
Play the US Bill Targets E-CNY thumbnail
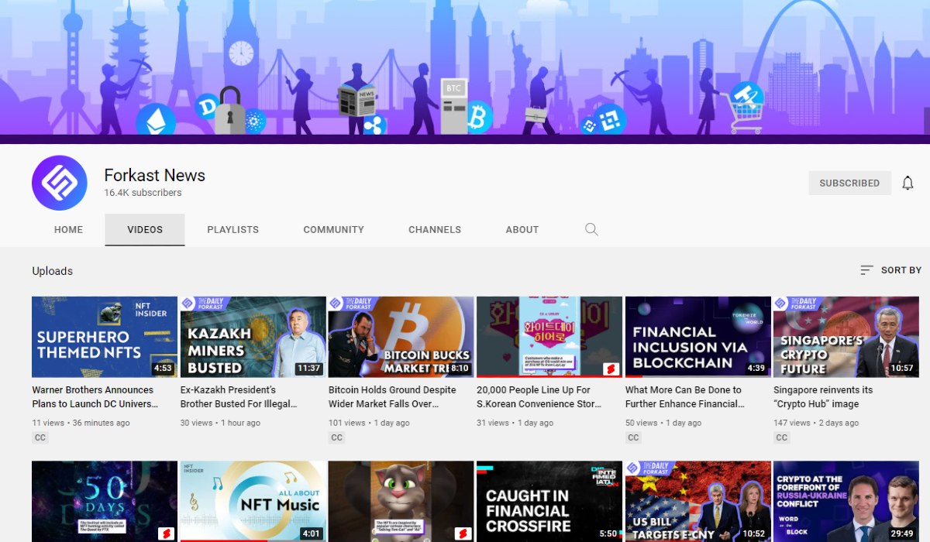pyautogui.click(x=697, y=502)
